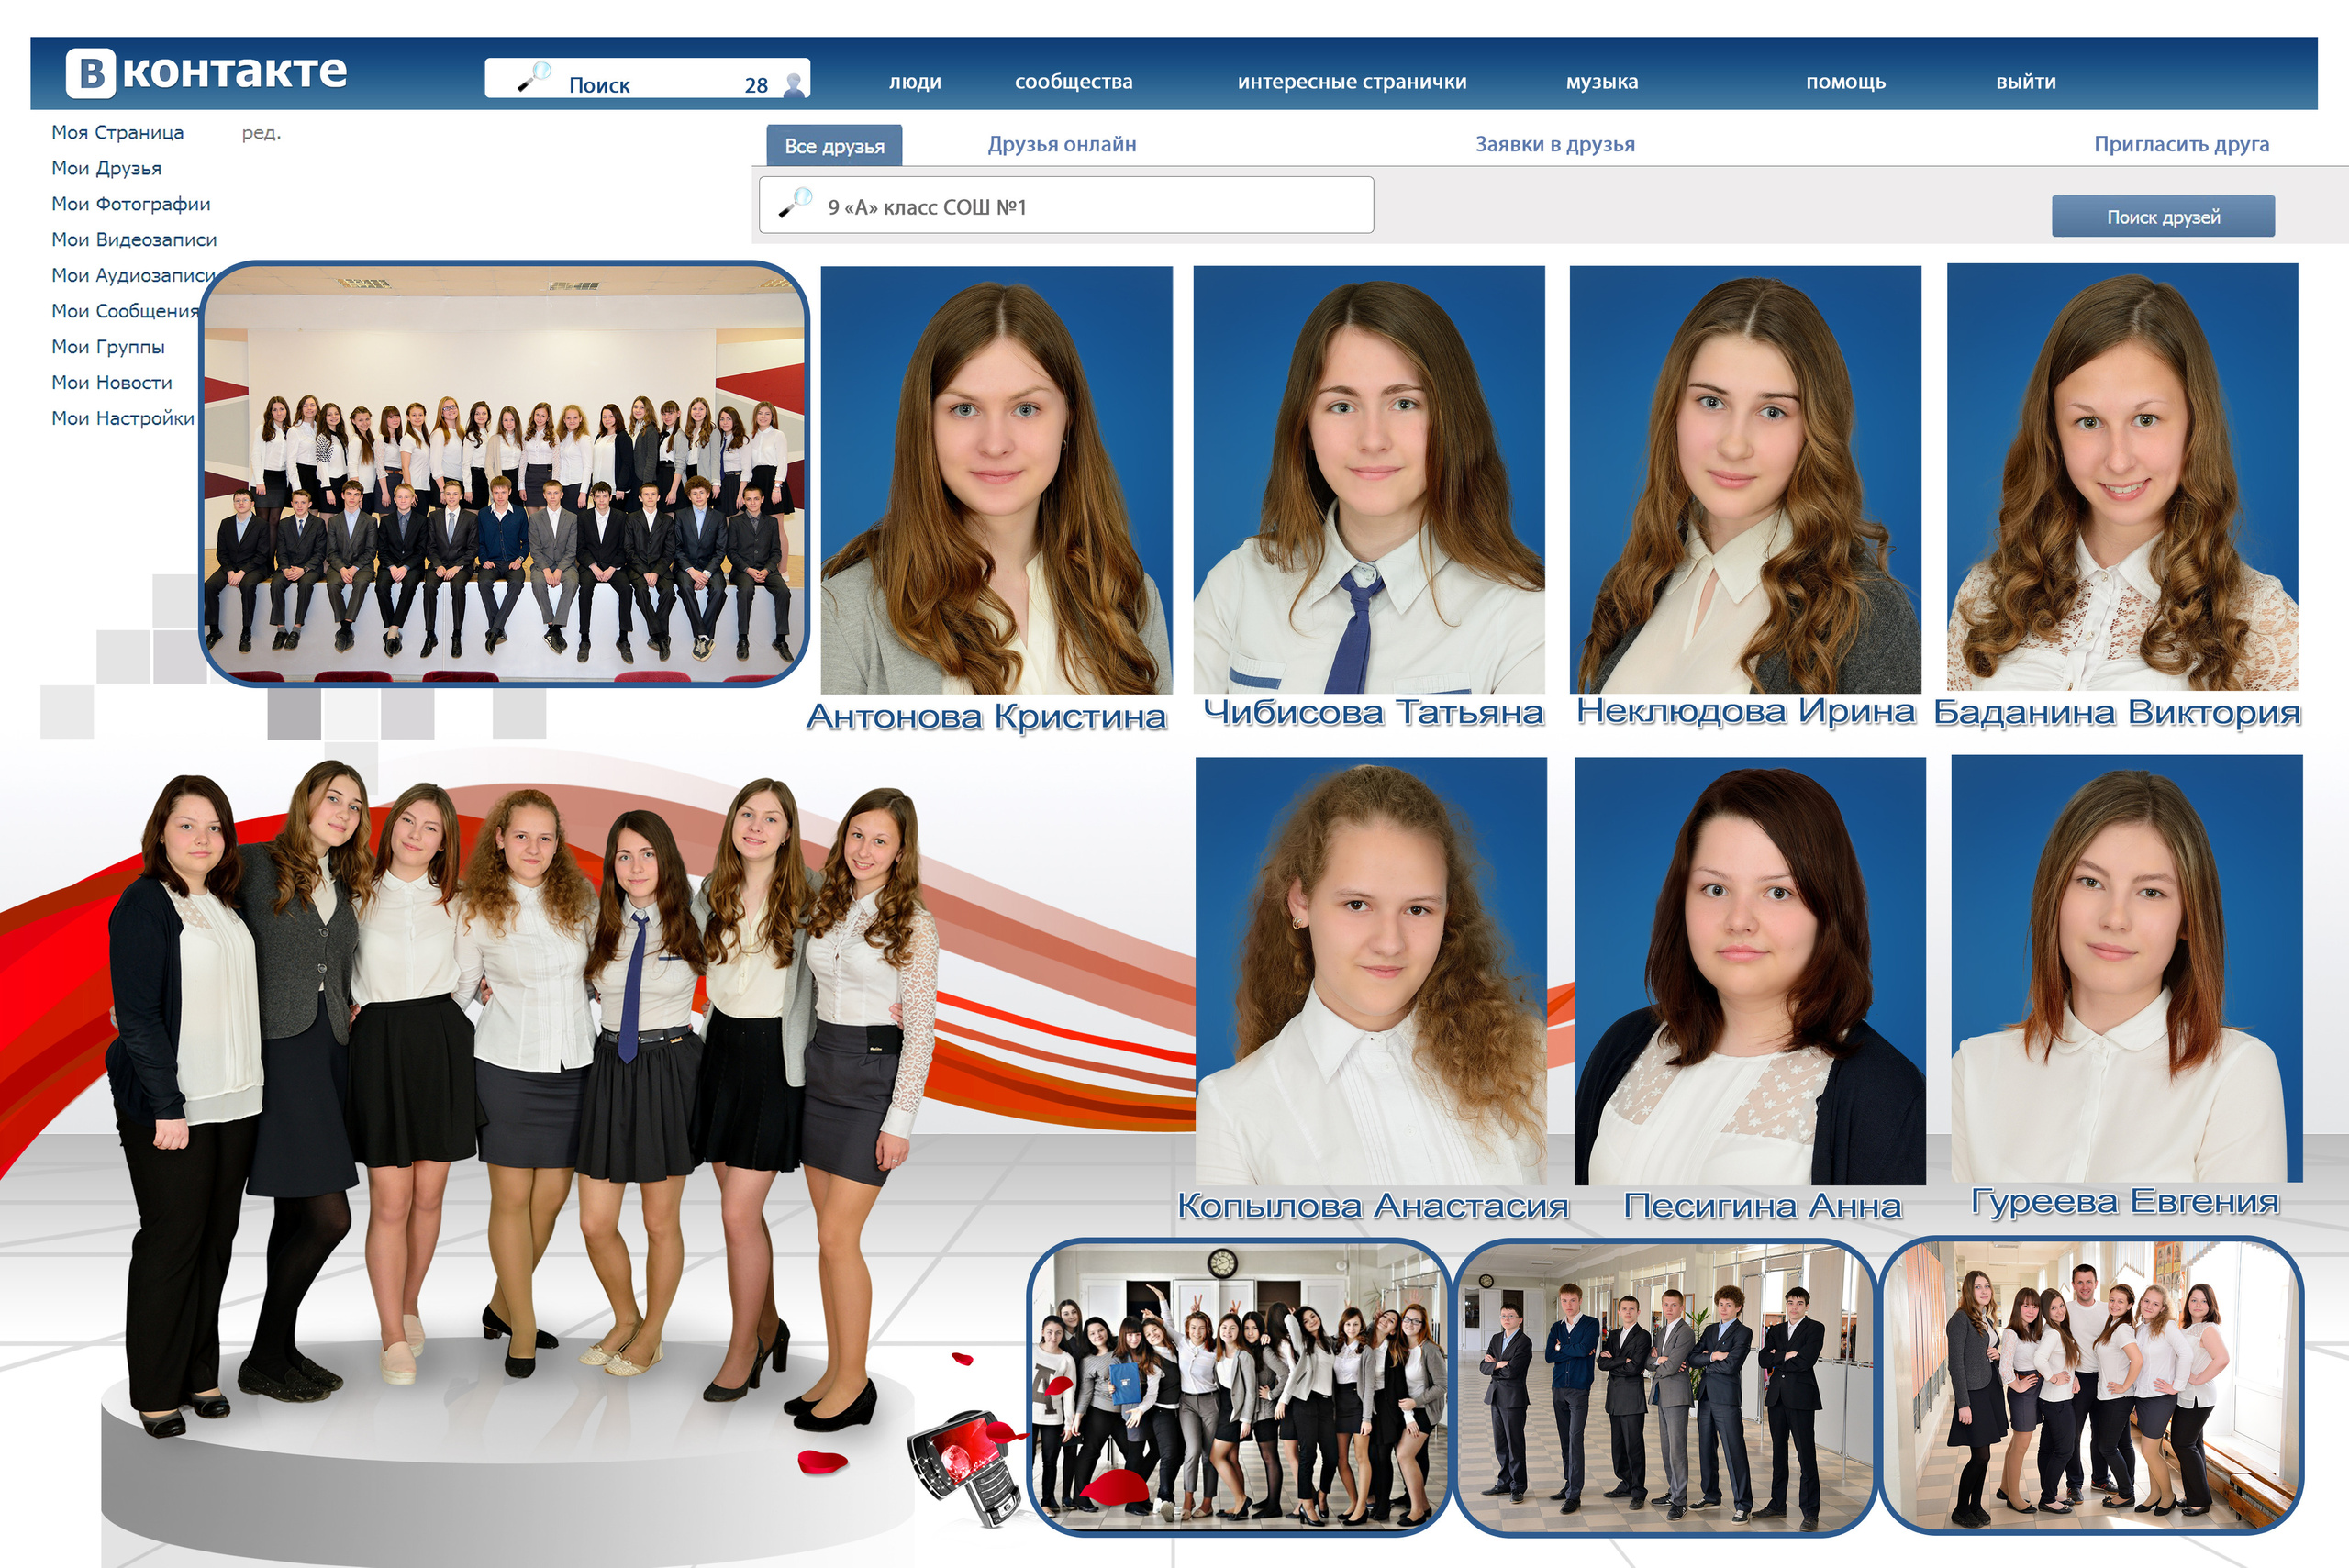This screenshot has width=2349, height=1568.
Task: Click the ред. edit link next to Моя Страница
Action: (261, 133)
